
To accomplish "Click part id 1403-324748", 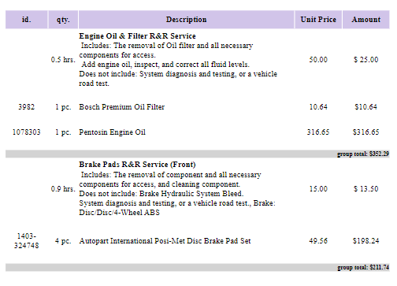I will point(27,241).
